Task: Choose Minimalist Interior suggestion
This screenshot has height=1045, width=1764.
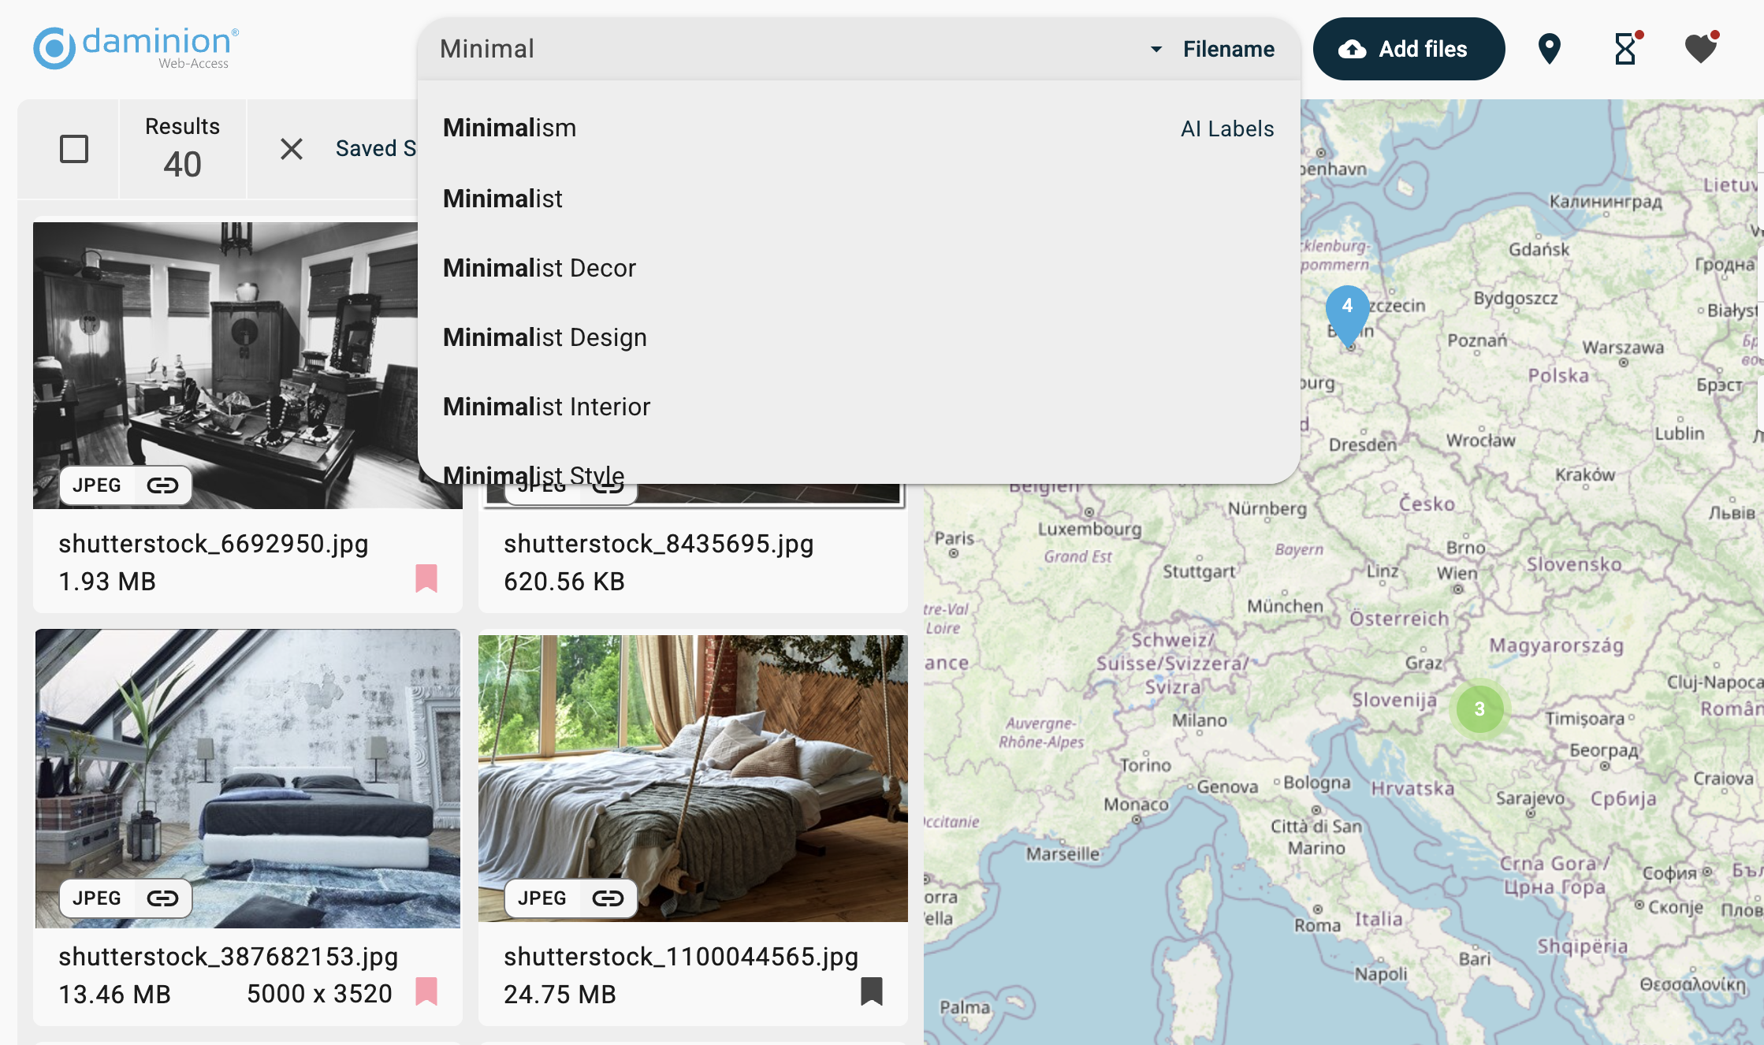Action: (546, 407)
